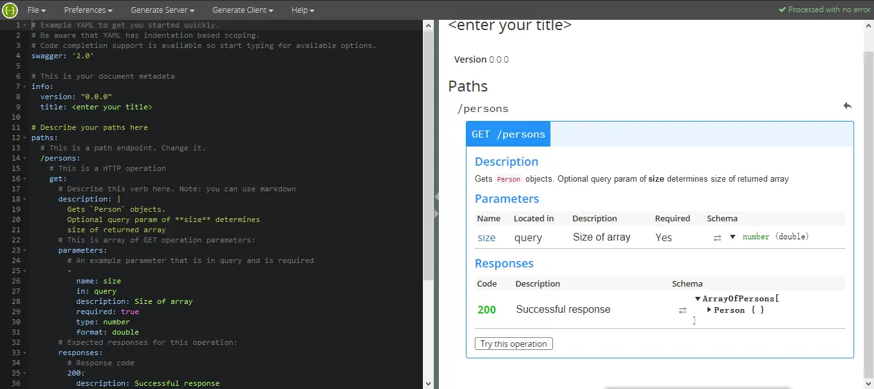
Task: Collapse the number (double) schema triangle
Action: [732, 237]
